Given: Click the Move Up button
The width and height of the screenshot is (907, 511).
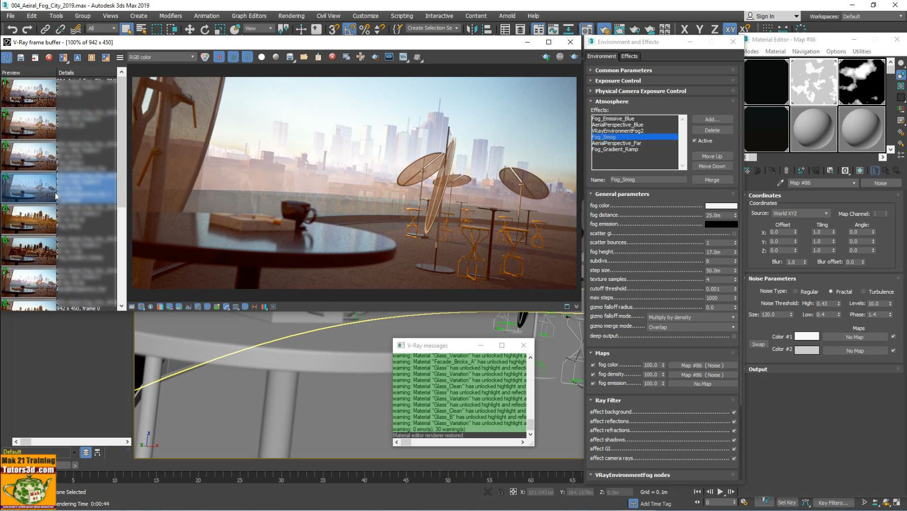Looking at the screenshot, I should 712,156.
